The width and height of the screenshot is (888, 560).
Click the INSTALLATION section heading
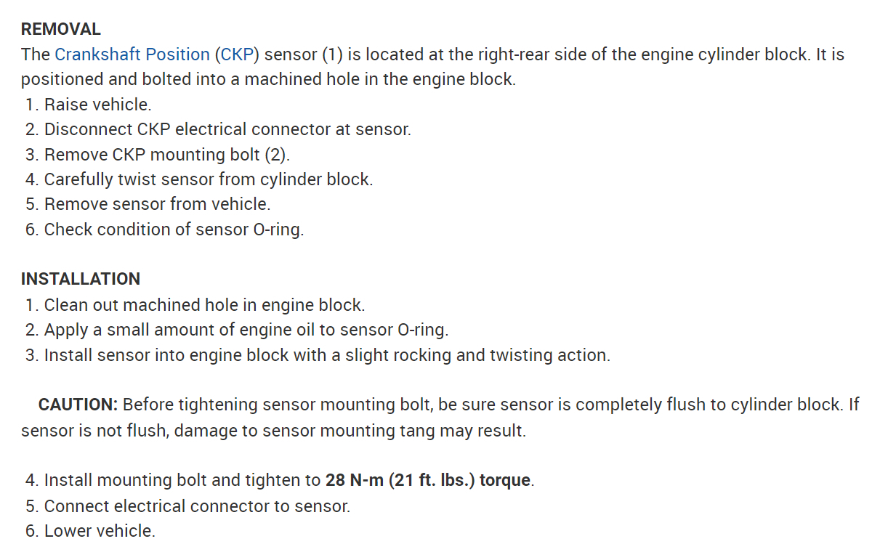point(80,279)
